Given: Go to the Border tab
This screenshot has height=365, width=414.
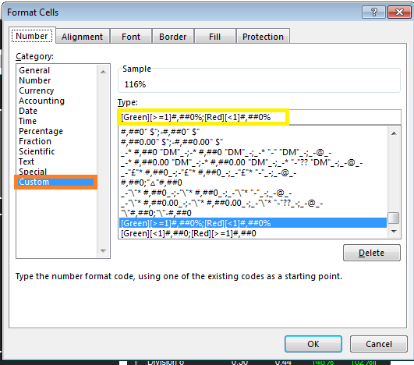Looking at the screenshot, I should coord(172,37).
